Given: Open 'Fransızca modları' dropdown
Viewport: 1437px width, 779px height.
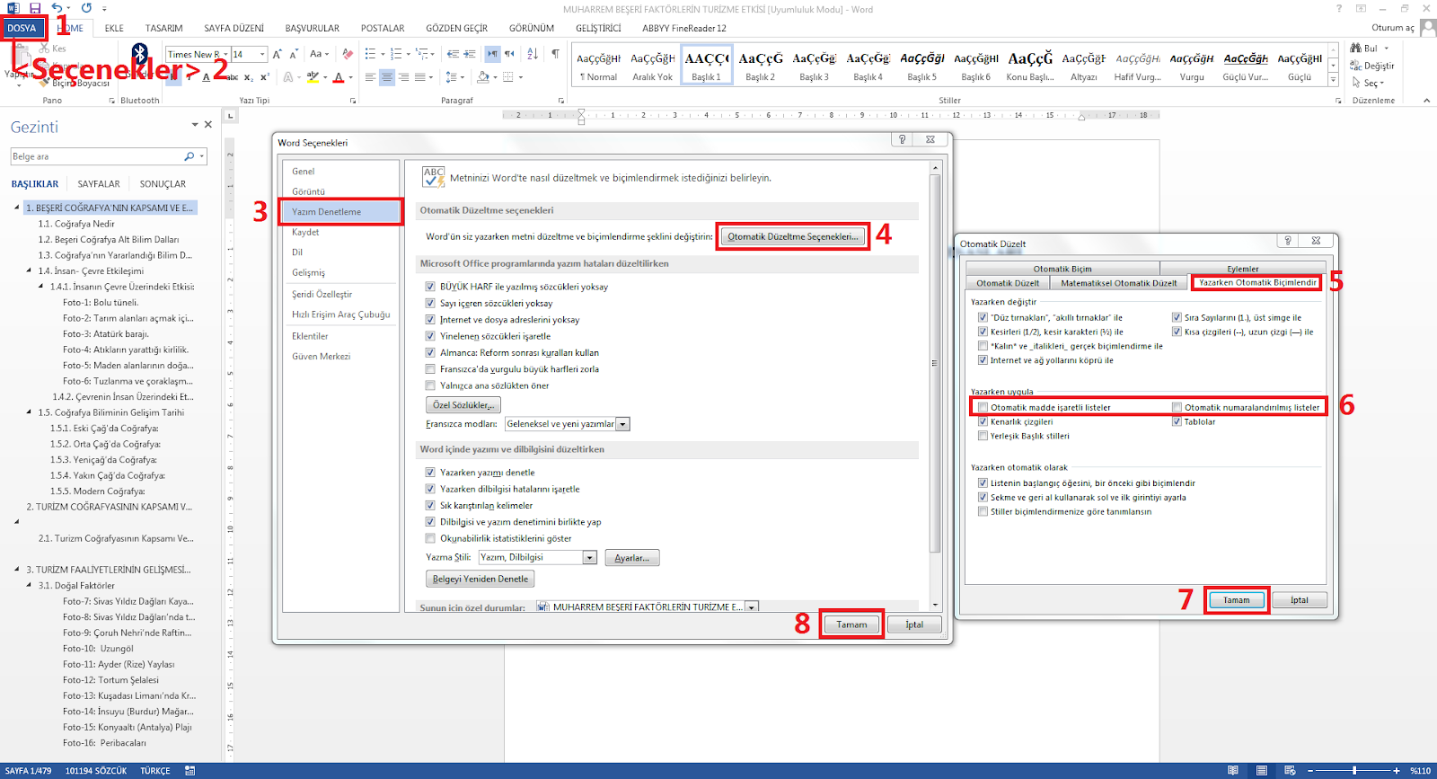Looking at the screenshot, I should (623, 424).
